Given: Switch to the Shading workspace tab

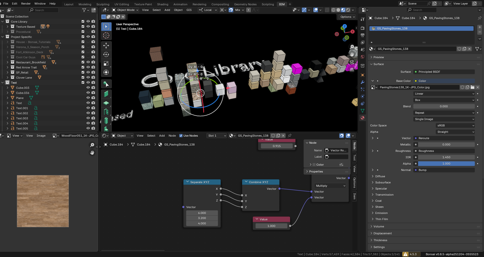Looking at the screenshot, I should click(163, 4).
